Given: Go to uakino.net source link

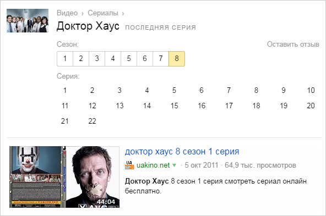Looking at the screenshot, I should [153, 165].
